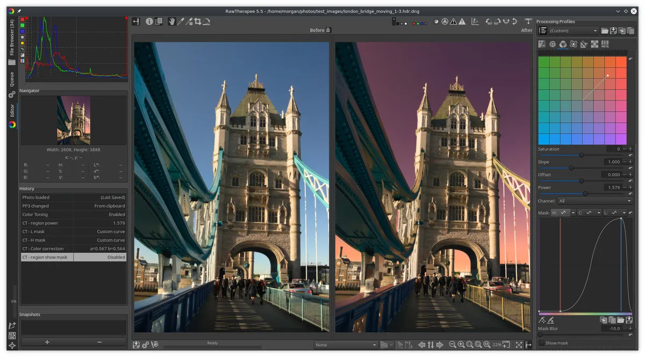The image size is (645, 357).
Task: Remove snapshot with minus button
Action: coord(99,342)
